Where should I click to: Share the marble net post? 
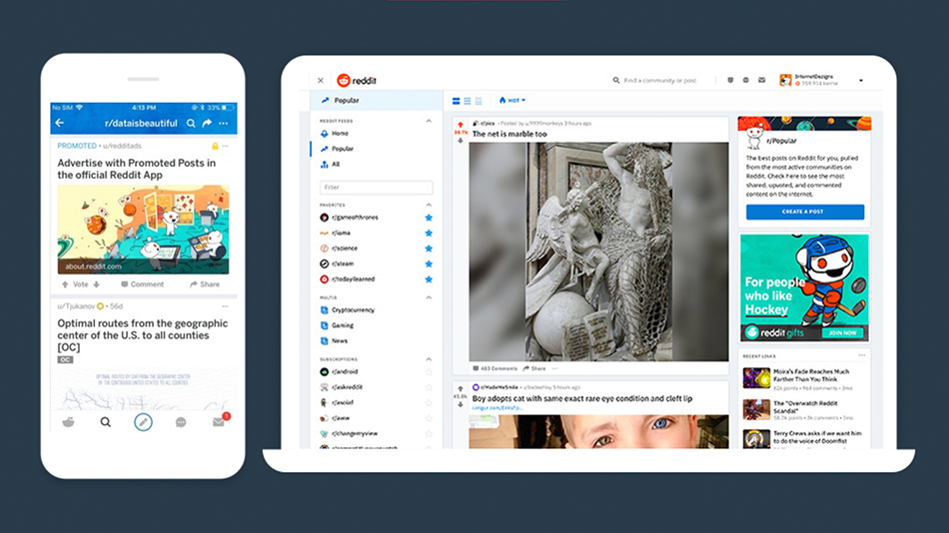click(x=534, y=368)
